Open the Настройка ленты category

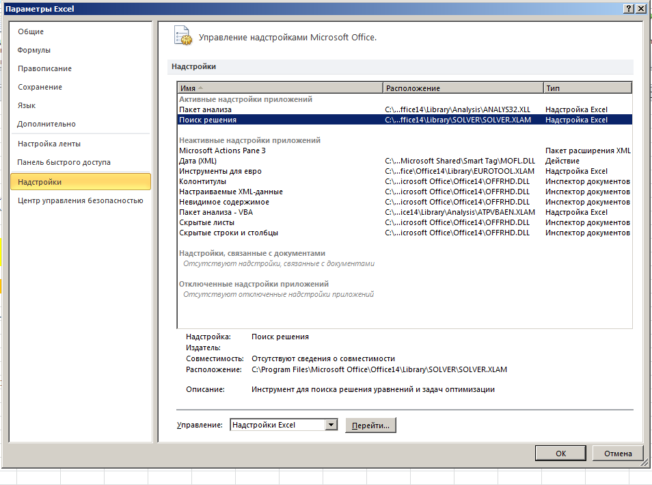(x=49, y=144)
